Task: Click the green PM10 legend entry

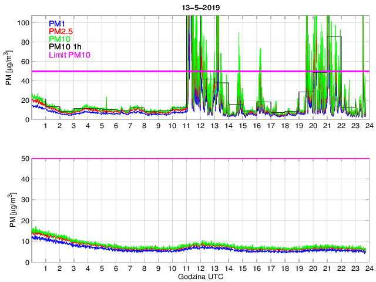Action: 60,39
